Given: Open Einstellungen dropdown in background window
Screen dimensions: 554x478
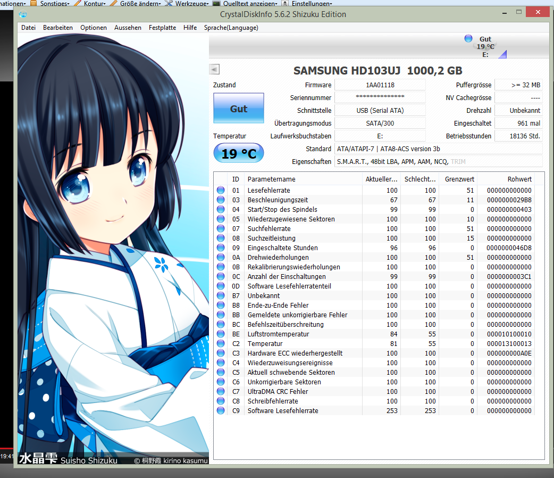Looking at the screenshot, I should click(x=307, y=3).
